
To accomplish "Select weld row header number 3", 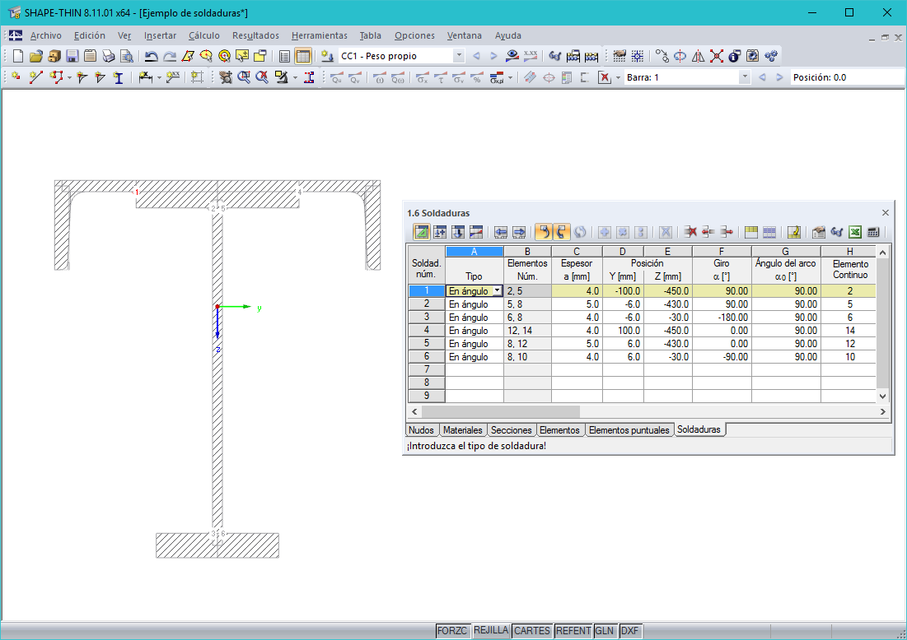I will [427, 317].
